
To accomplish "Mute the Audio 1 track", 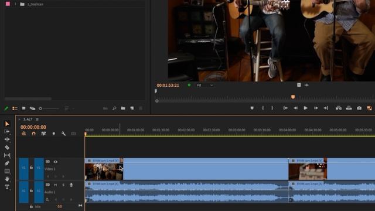I will point(56,185).
